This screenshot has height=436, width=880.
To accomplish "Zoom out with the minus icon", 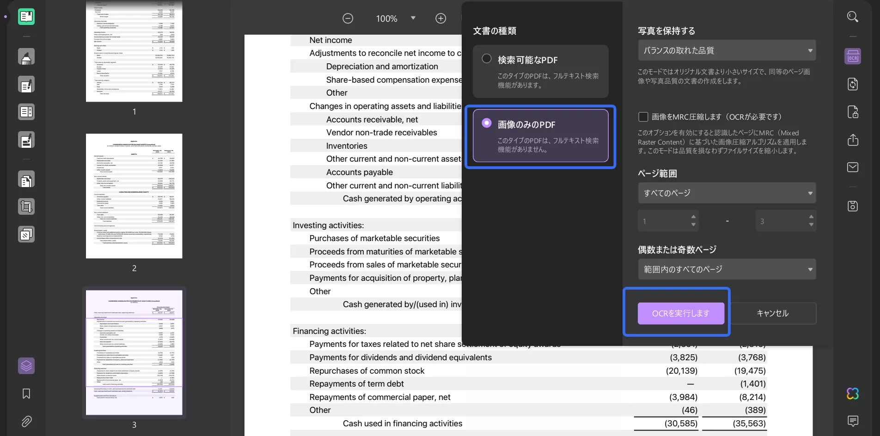I will click(348, 18).
